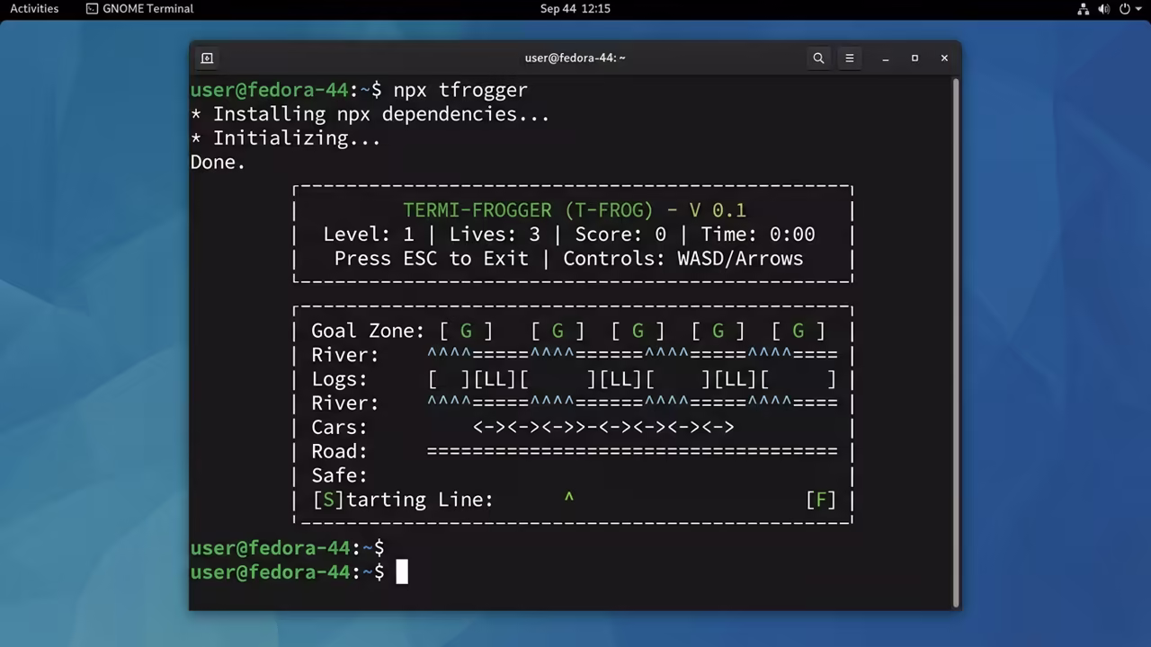The image size is (1151, 647).
Task: Open the Activities overview
Action: click(x=34, y=9)
